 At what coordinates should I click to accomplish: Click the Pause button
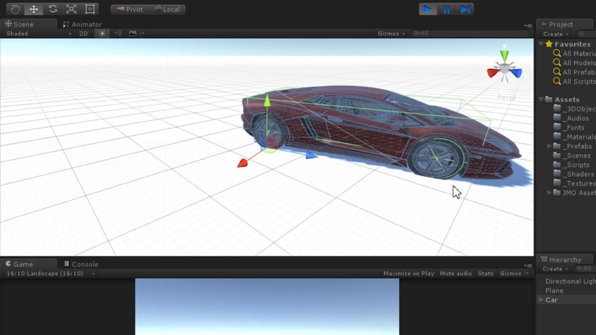(x=447, y=9)
